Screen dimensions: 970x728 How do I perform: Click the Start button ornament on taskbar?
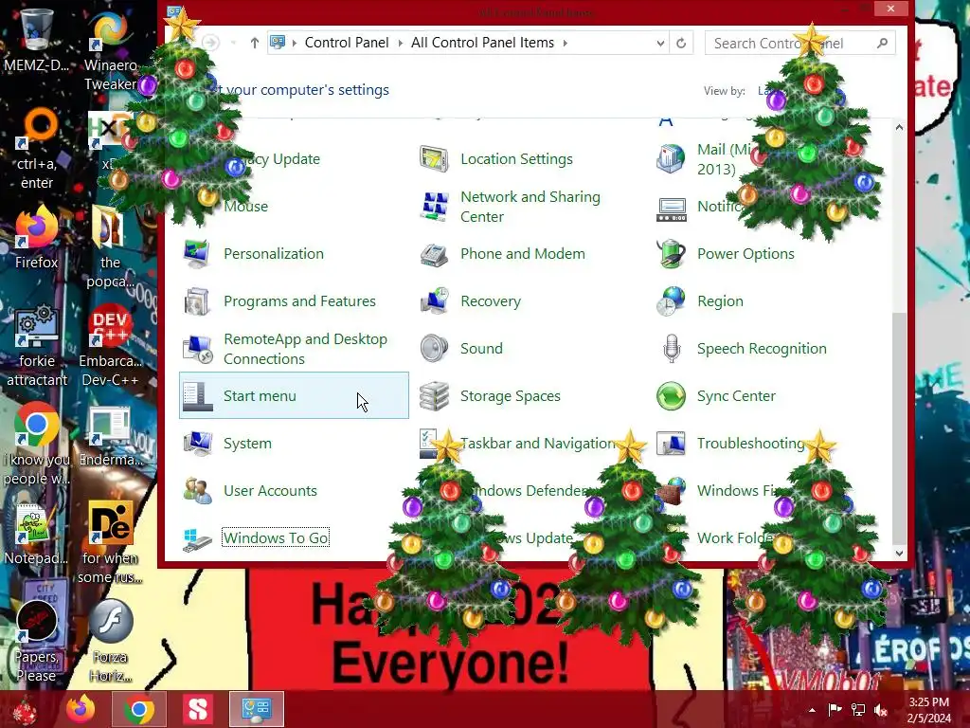[25, 710]
